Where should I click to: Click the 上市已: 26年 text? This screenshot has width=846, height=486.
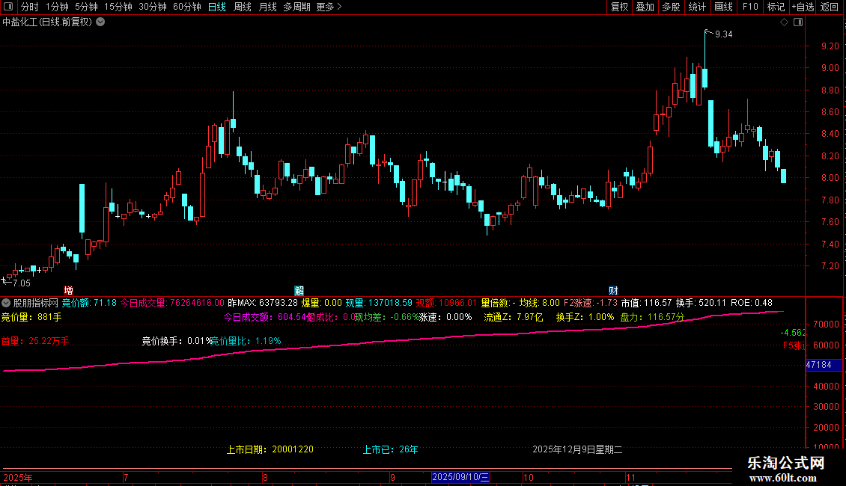pos(390,449)
